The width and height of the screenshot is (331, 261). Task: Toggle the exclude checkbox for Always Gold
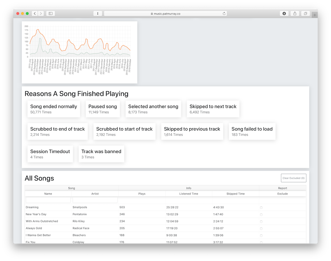click(261, 228)
